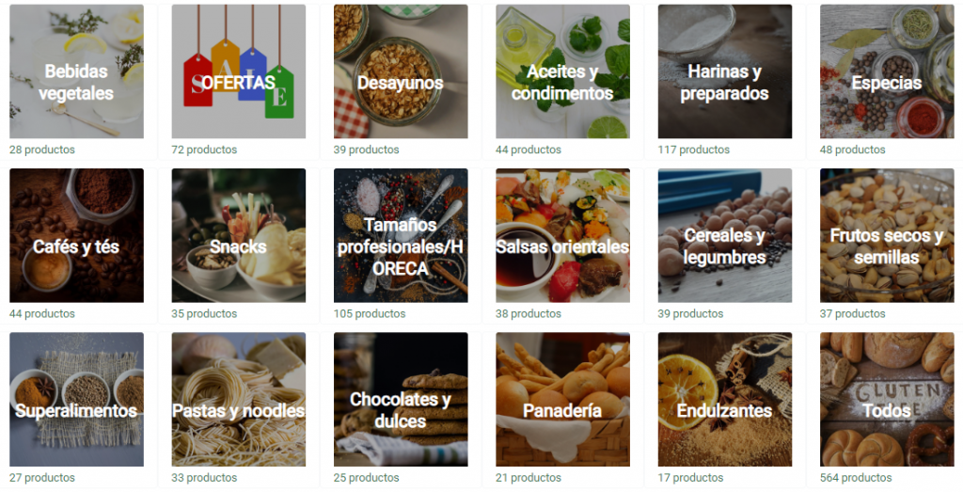Open Tamaños profesionales/HORECA category
The image size is (963, 492).
pyautogui.click(x=401, y=235)
